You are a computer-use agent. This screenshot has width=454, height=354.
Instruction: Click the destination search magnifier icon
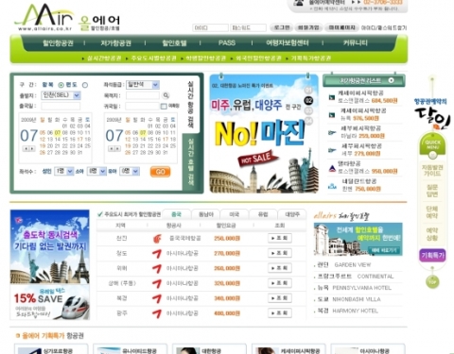coord(166,95)
